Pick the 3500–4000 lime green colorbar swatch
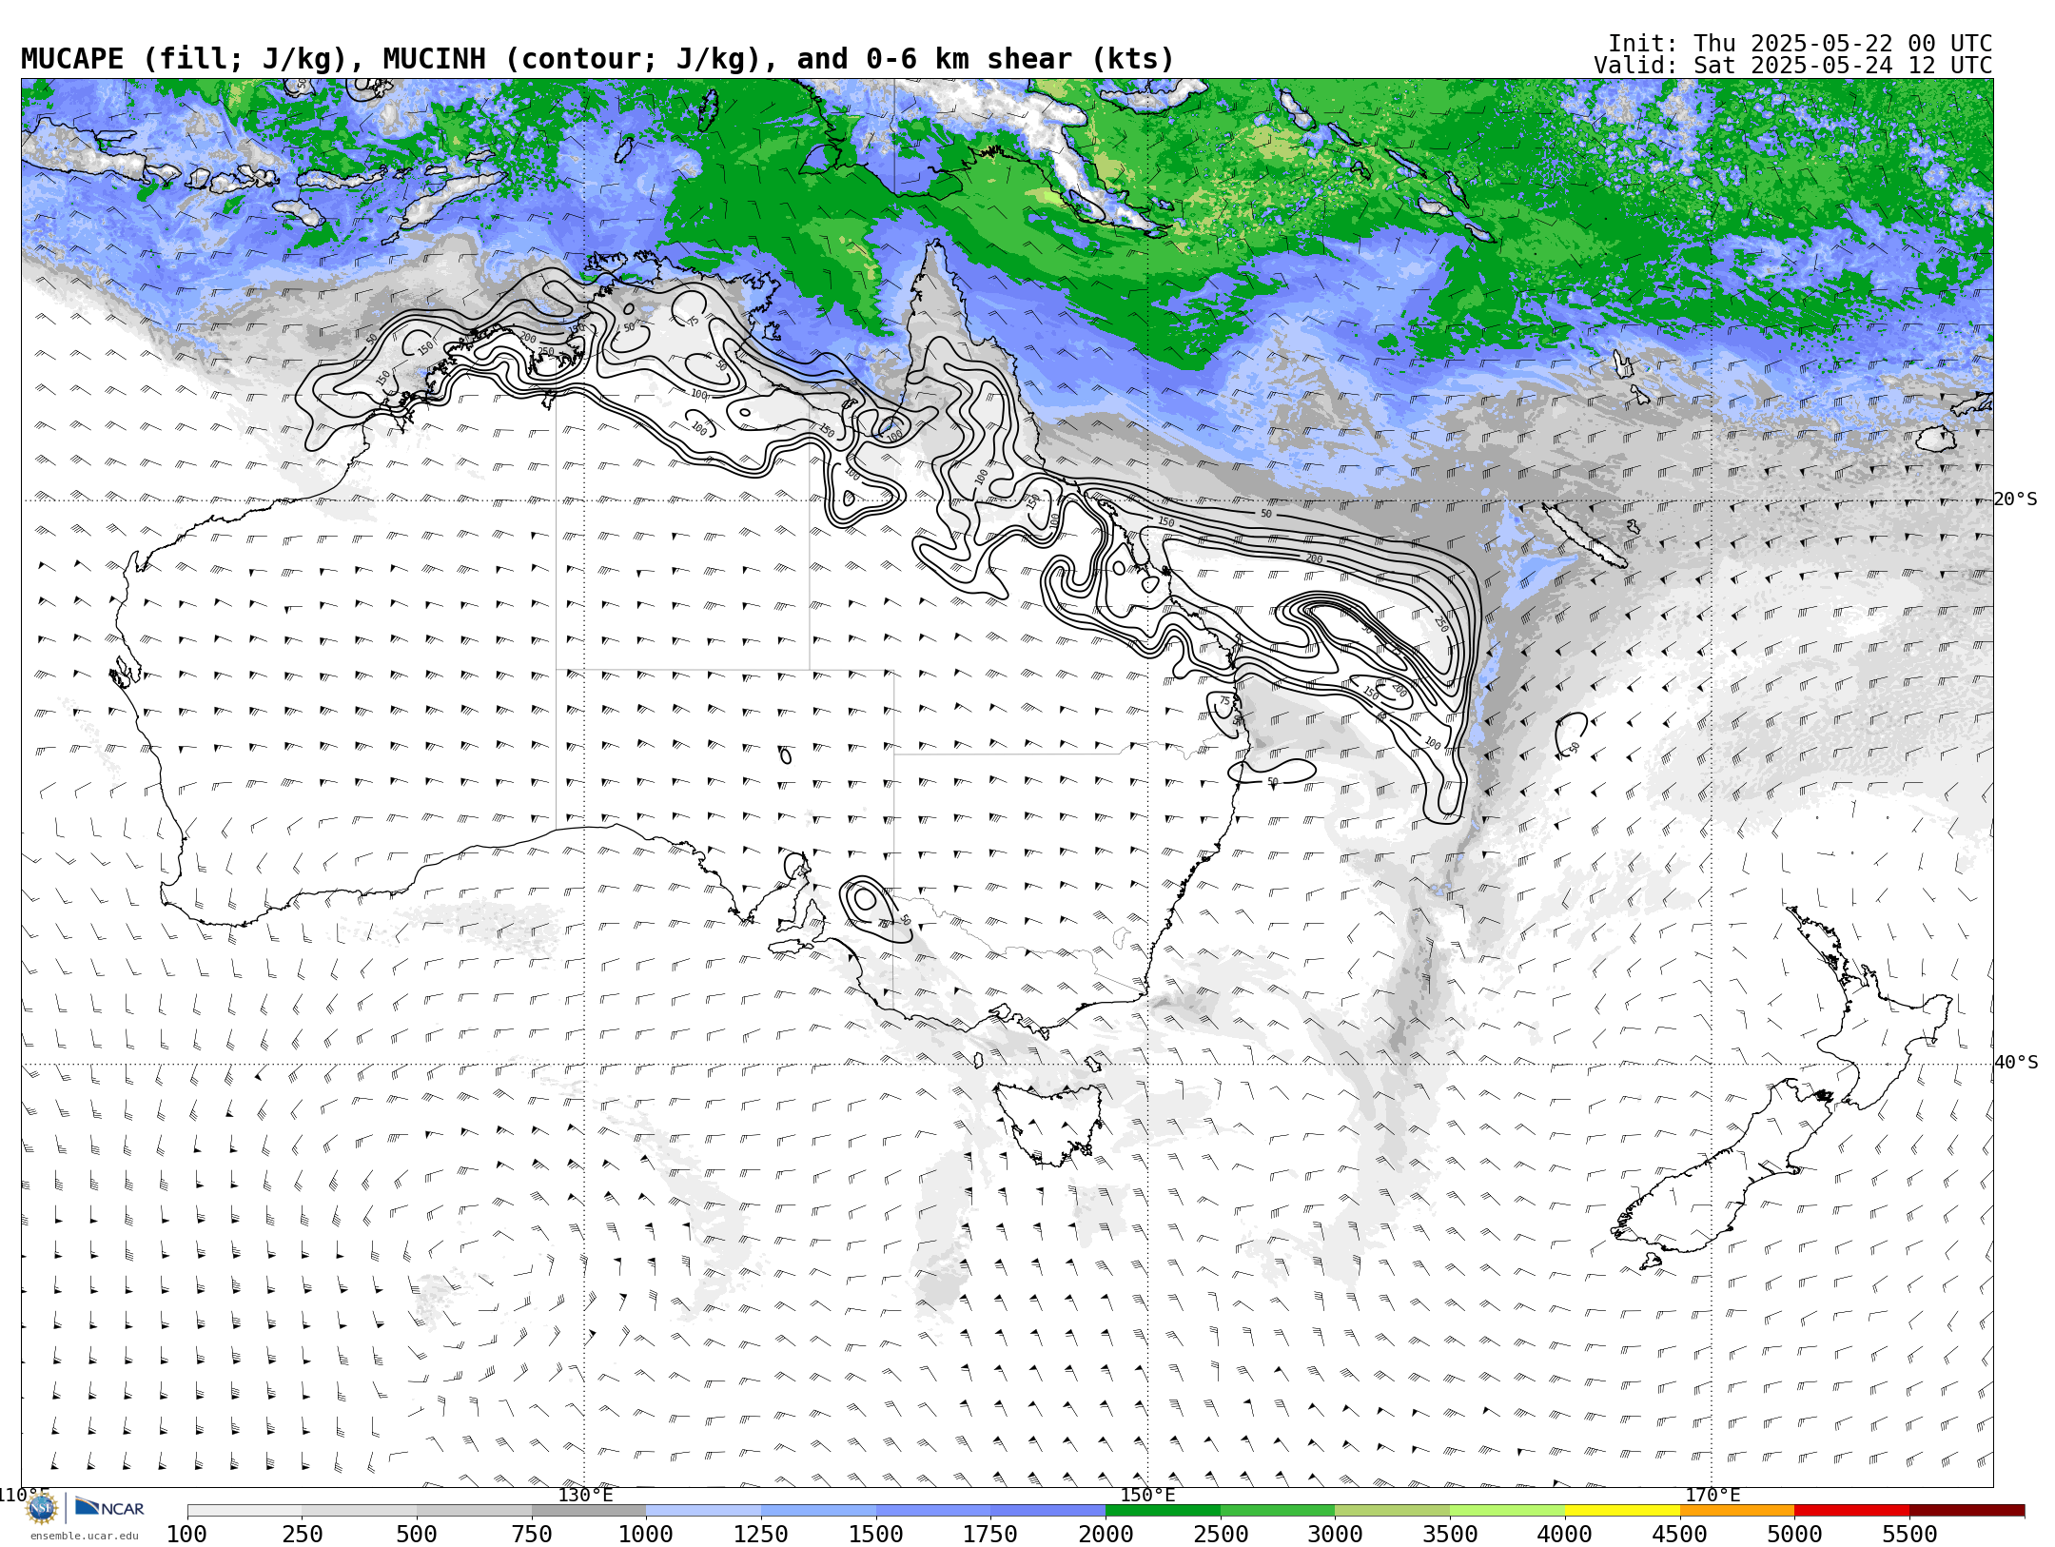Screen dimensions: 2055x1547 point(1507,1511)
